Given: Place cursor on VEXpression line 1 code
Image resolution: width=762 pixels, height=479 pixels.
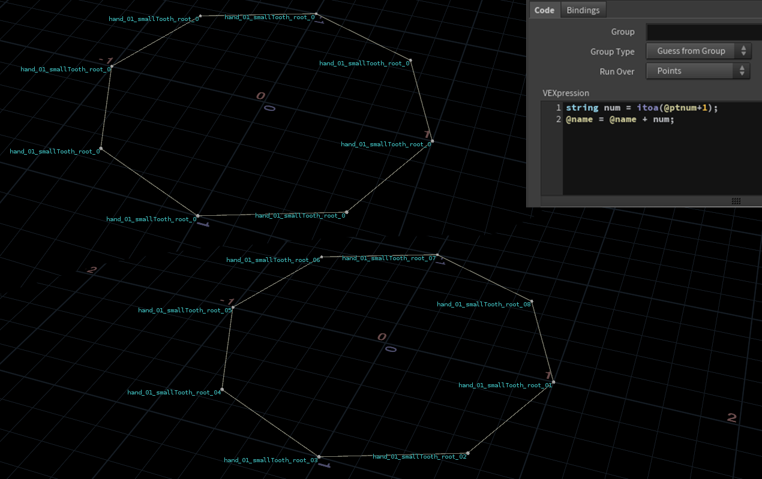Looking at the screenshot, I should tap(641, 108).
